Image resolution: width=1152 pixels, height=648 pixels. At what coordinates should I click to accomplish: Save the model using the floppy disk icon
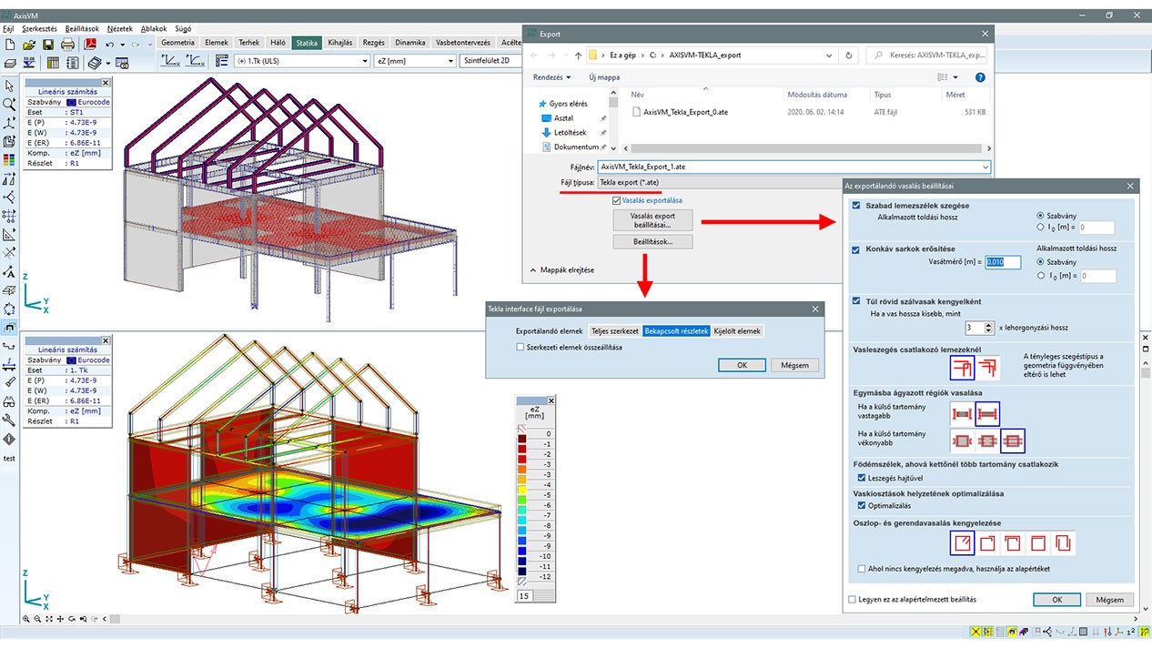point(48,44)
